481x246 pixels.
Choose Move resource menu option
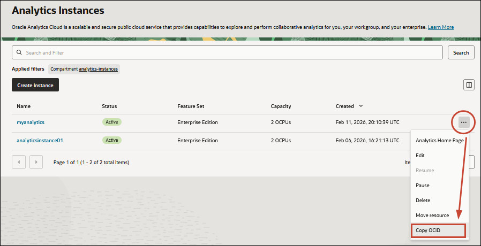click(x=432, y=215)
